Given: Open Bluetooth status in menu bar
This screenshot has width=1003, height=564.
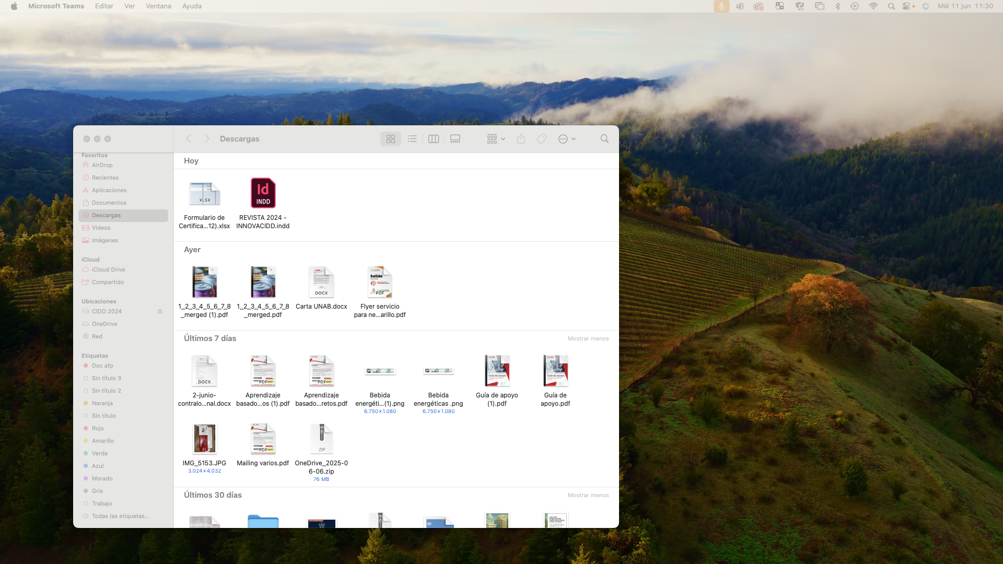Looking at the screenshot, I should (837, 6).
